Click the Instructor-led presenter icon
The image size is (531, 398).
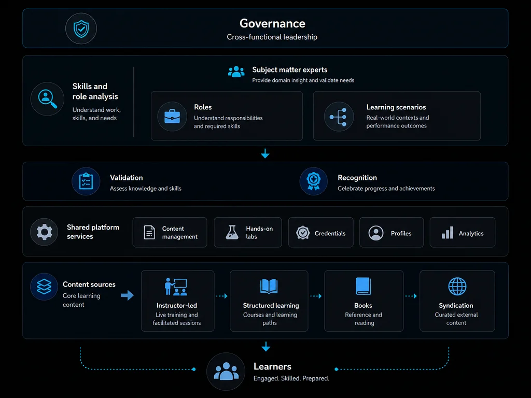coord(175,287)
